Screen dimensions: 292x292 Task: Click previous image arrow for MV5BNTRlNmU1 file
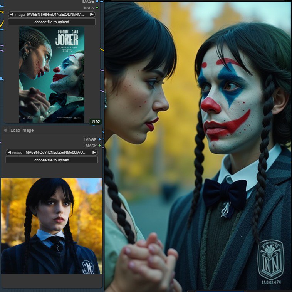12,15
